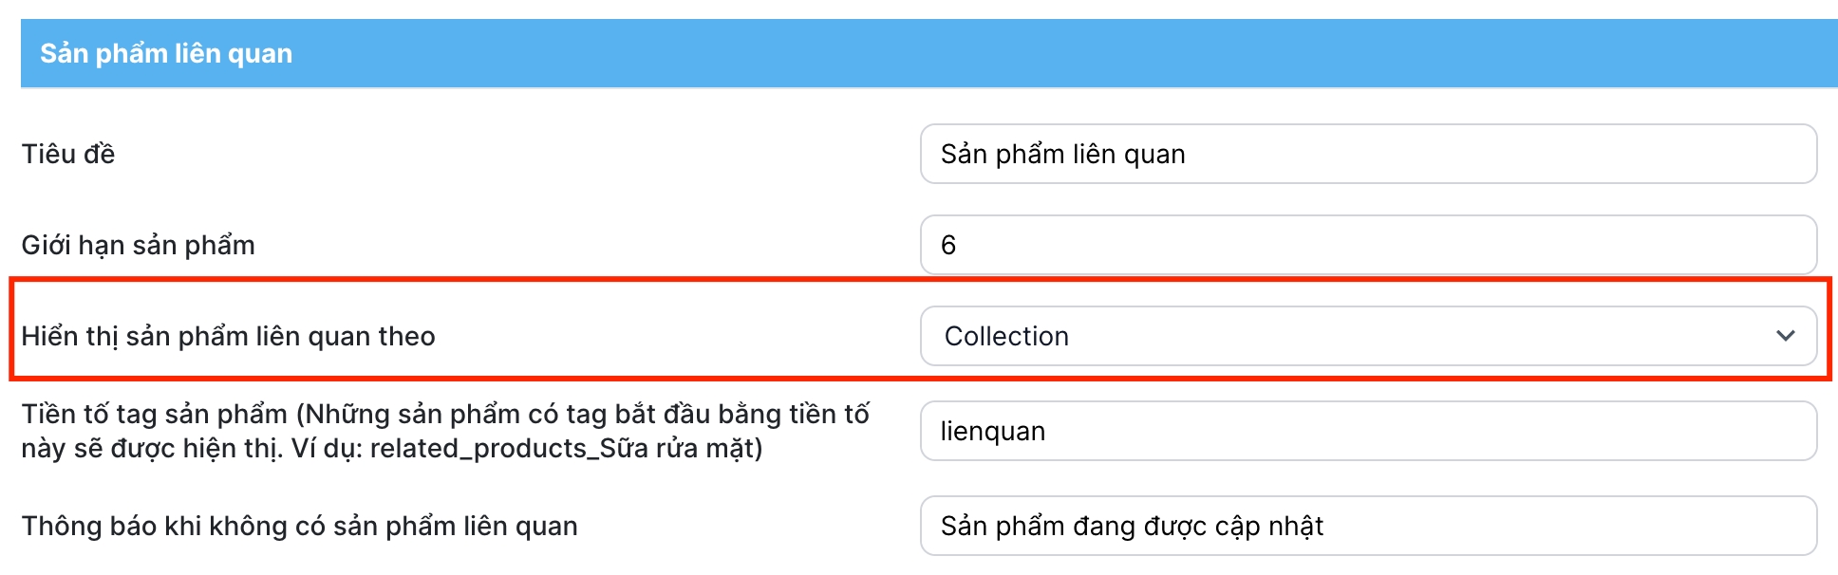
Task: Click the "Sản phẩm đang được cập nhật" field
Action: tap(1367, 526)
